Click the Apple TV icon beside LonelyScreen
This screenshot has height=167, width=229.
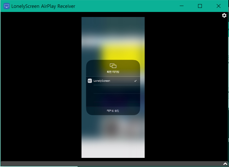(x=90, y=81)
